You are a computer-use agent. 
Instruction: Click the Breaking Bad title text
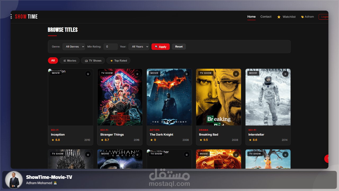click(x=208, y=134)
